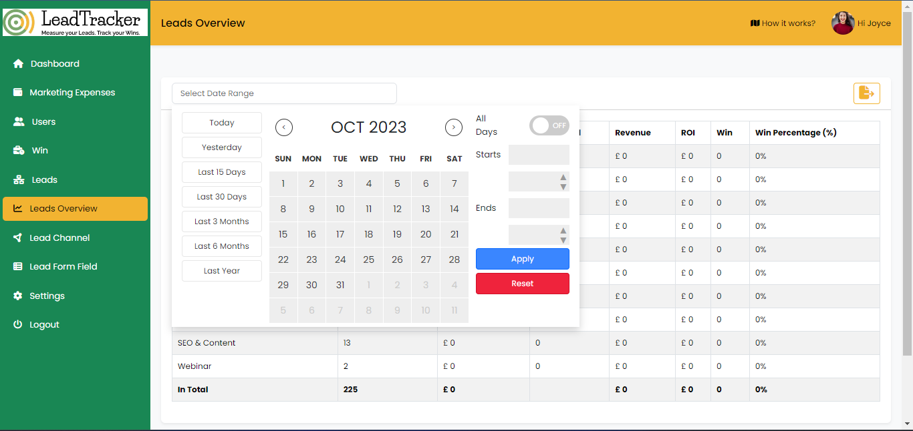This screenshot has height=431, width=913.
Task: Click the In Total row label
Action: coord(193,390)
